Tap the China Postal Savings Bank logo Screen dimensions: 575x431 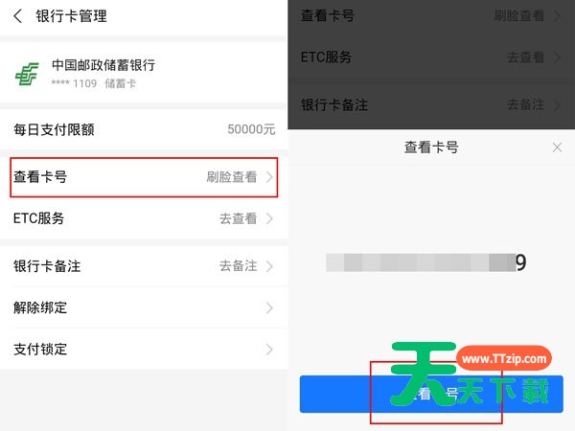pyautogui.click(x=27, y=74)
